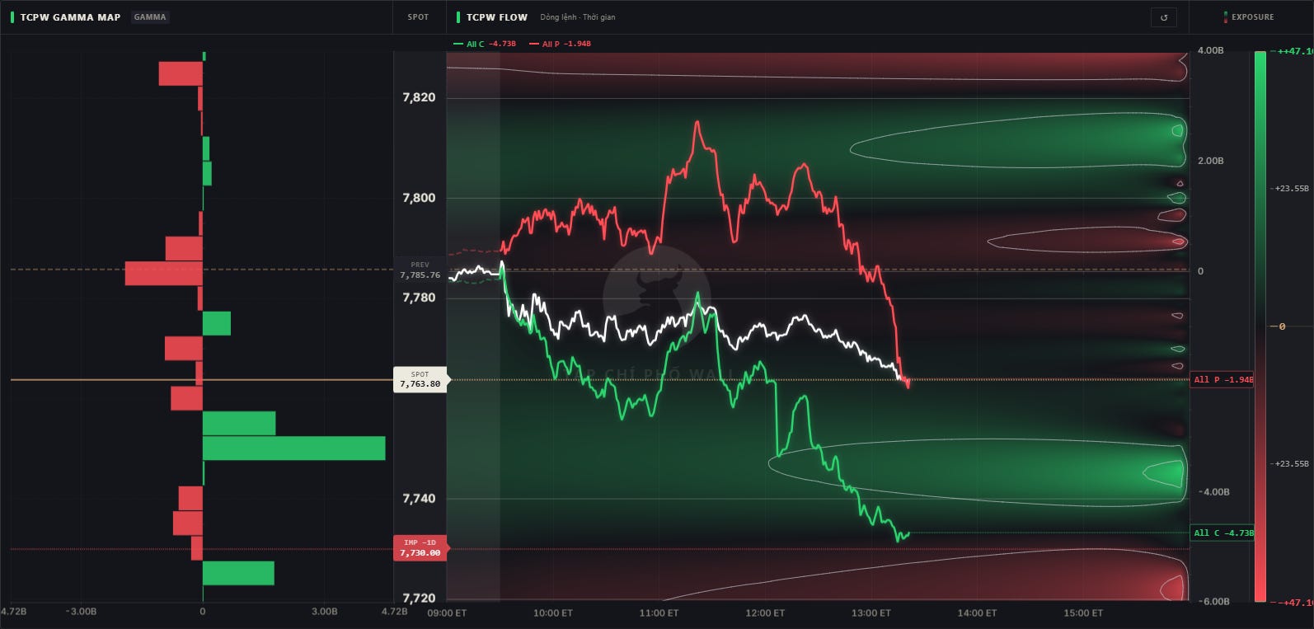Viewport: 1314px width, 629px height.
Task: Select the TCPW FLOW panel title
Action: [x=496, y=16]
